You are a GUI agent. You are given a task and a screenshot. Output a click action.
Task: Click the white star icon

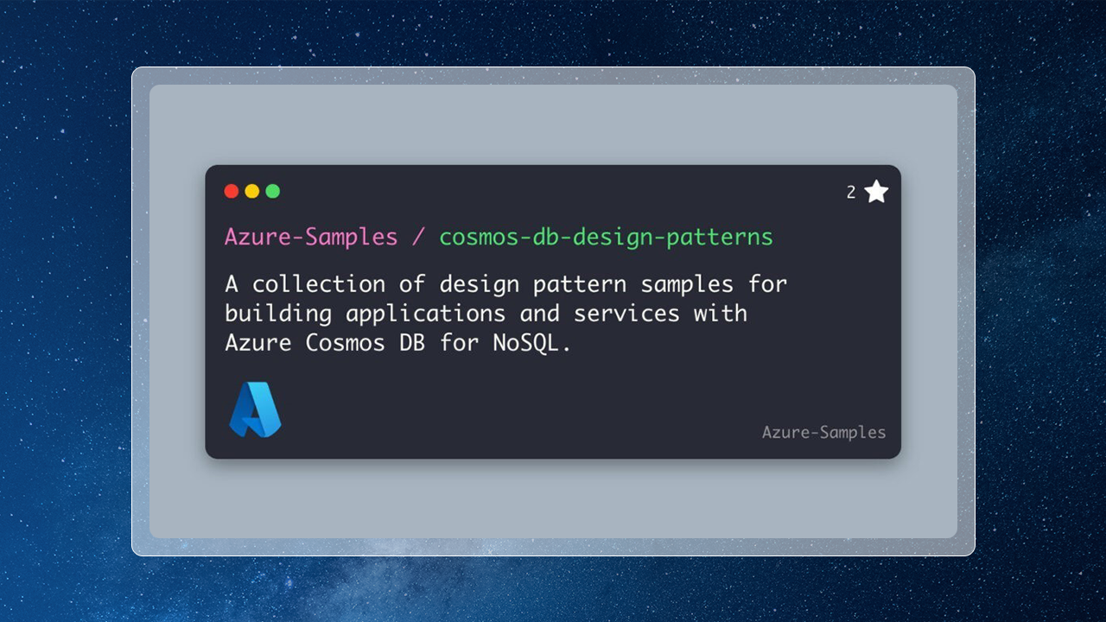click(876, 192)
